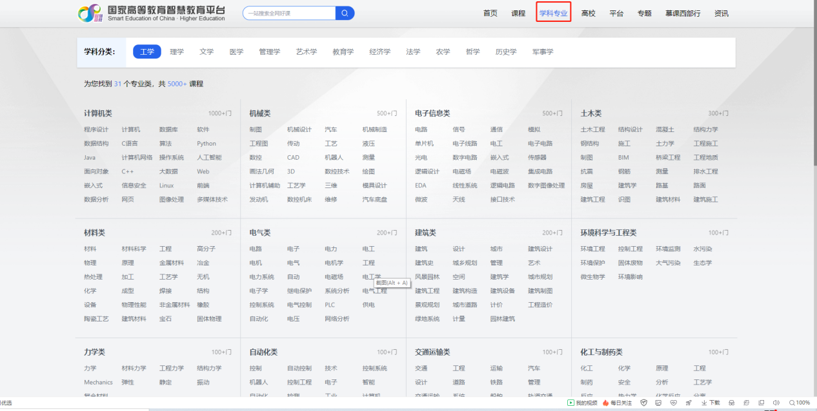Viewport: 817px width, 411px height.
Task: Click the Python link under 计算机类
Action: [207, 144]
